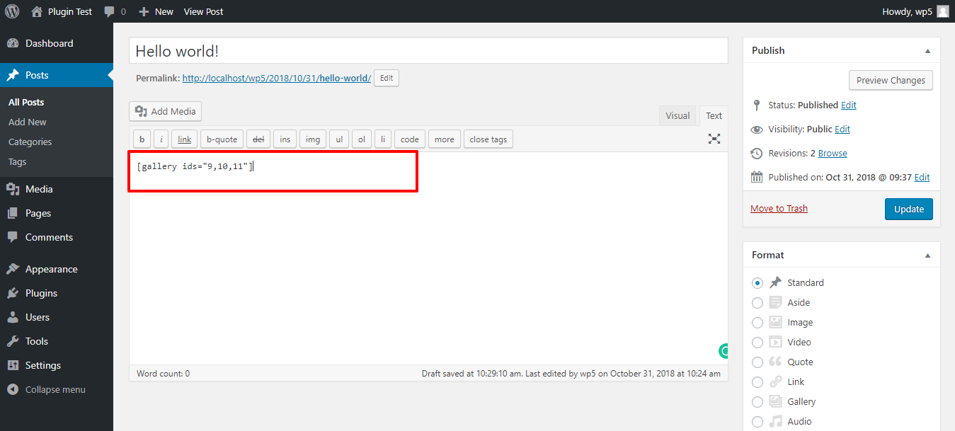Select the Aside post format
Viewport: 955px width, 431px height.
click(757, 302)
